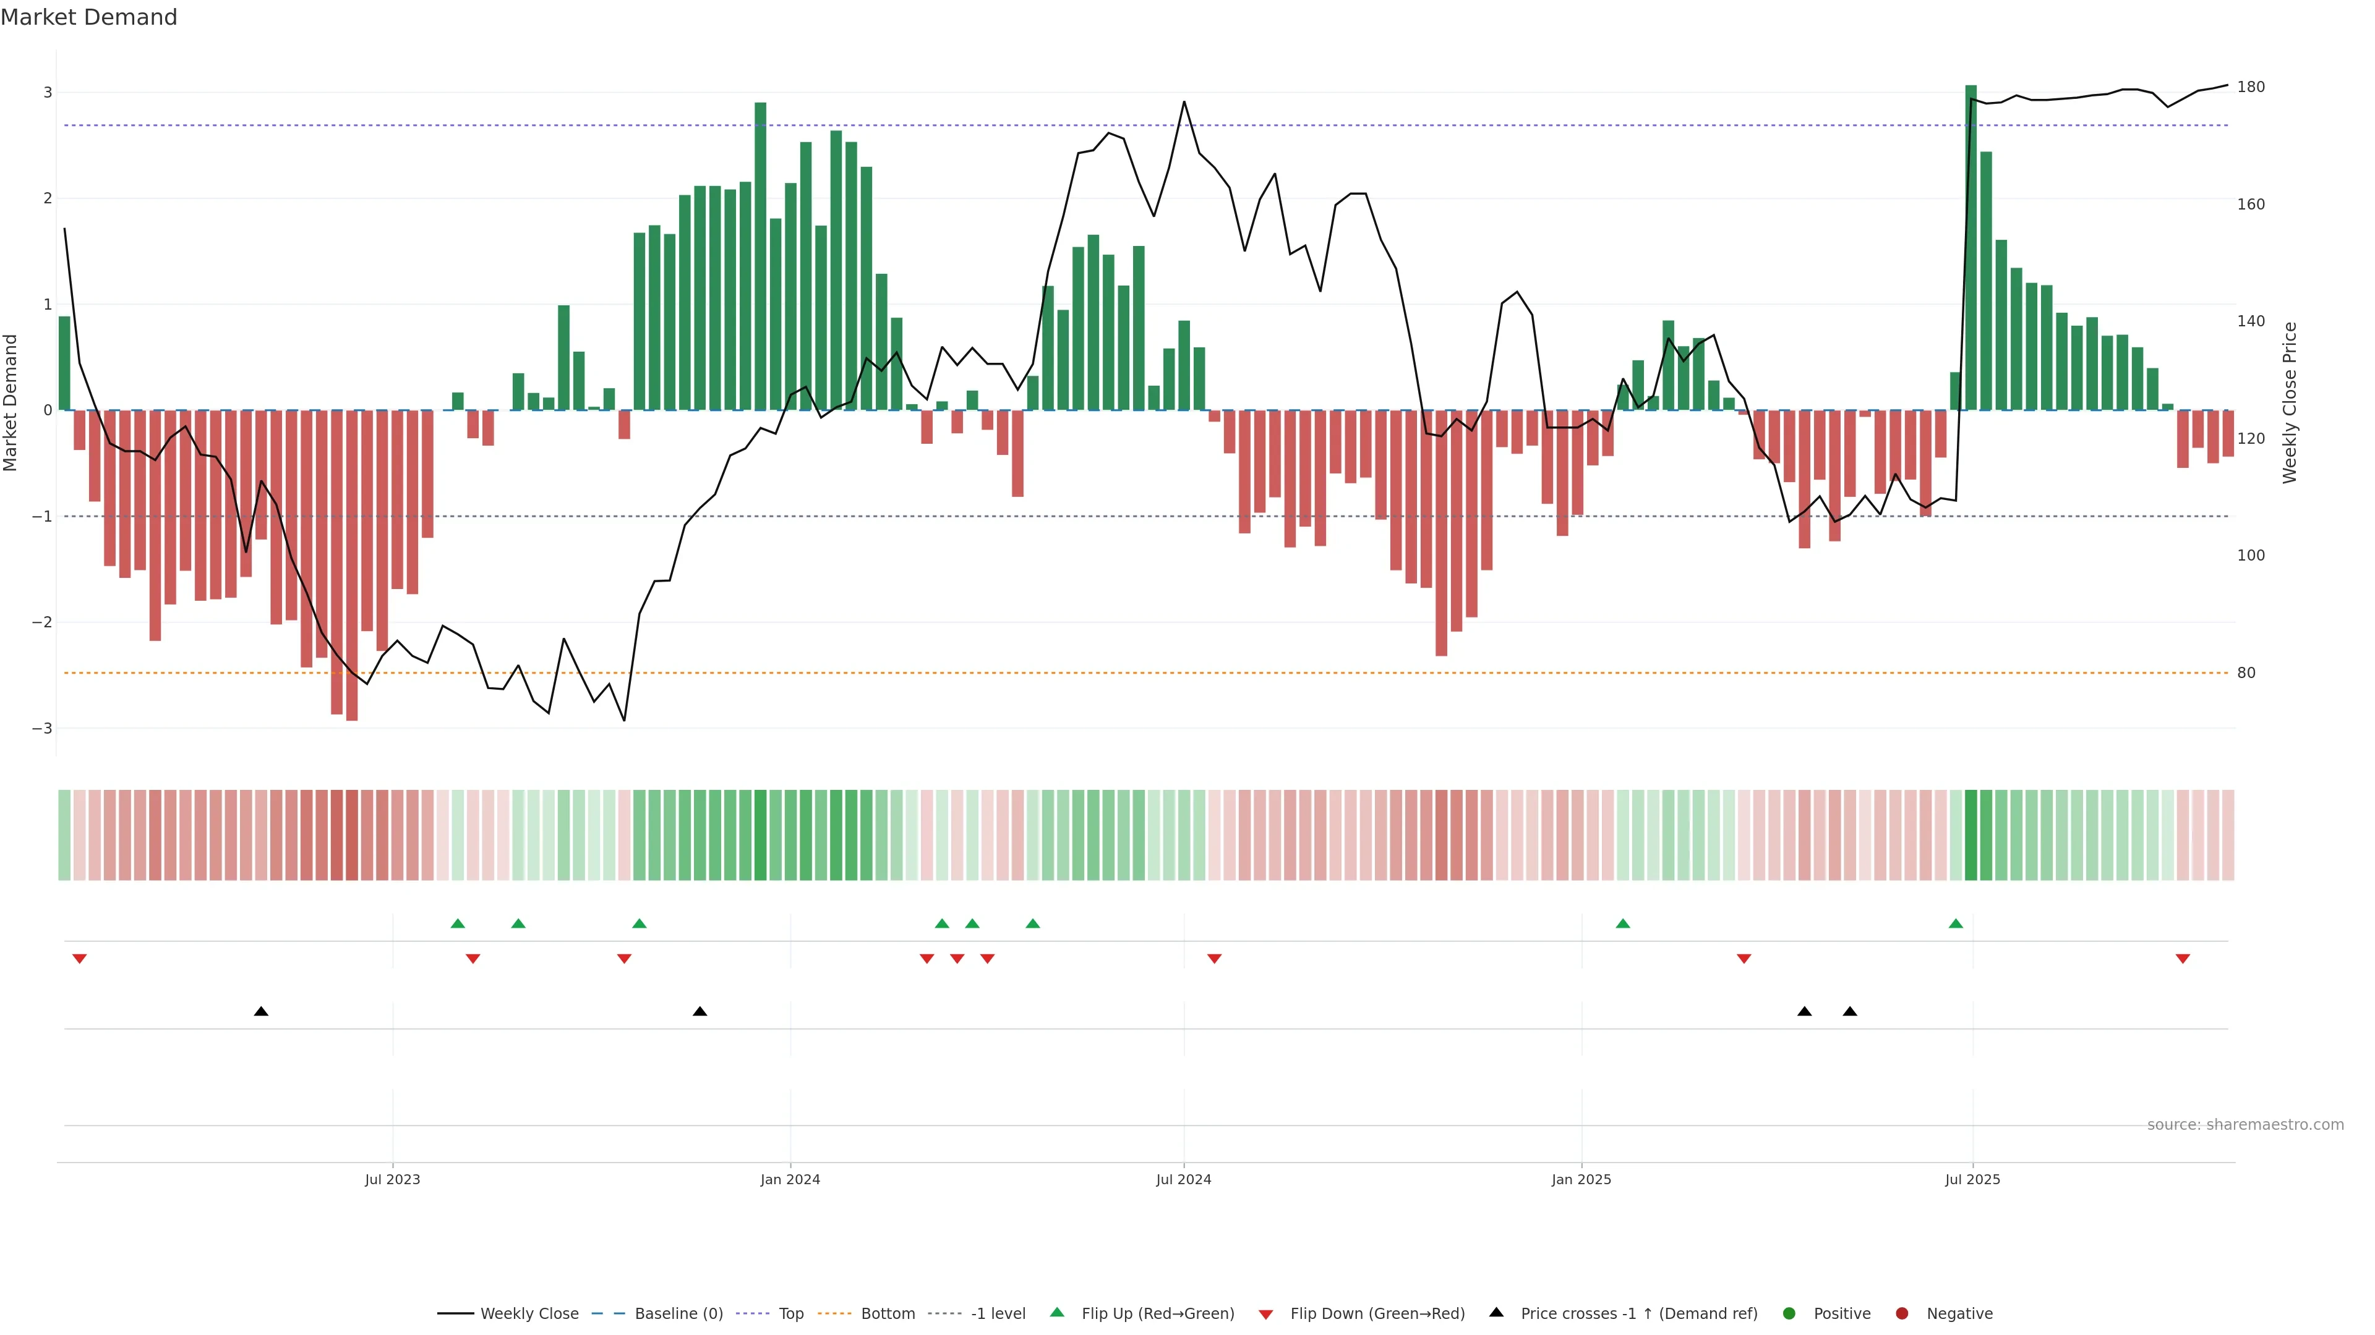The image size is (2375, 1335).
Task: Click the green Positive legend dot
Action: point(1789,1313)
